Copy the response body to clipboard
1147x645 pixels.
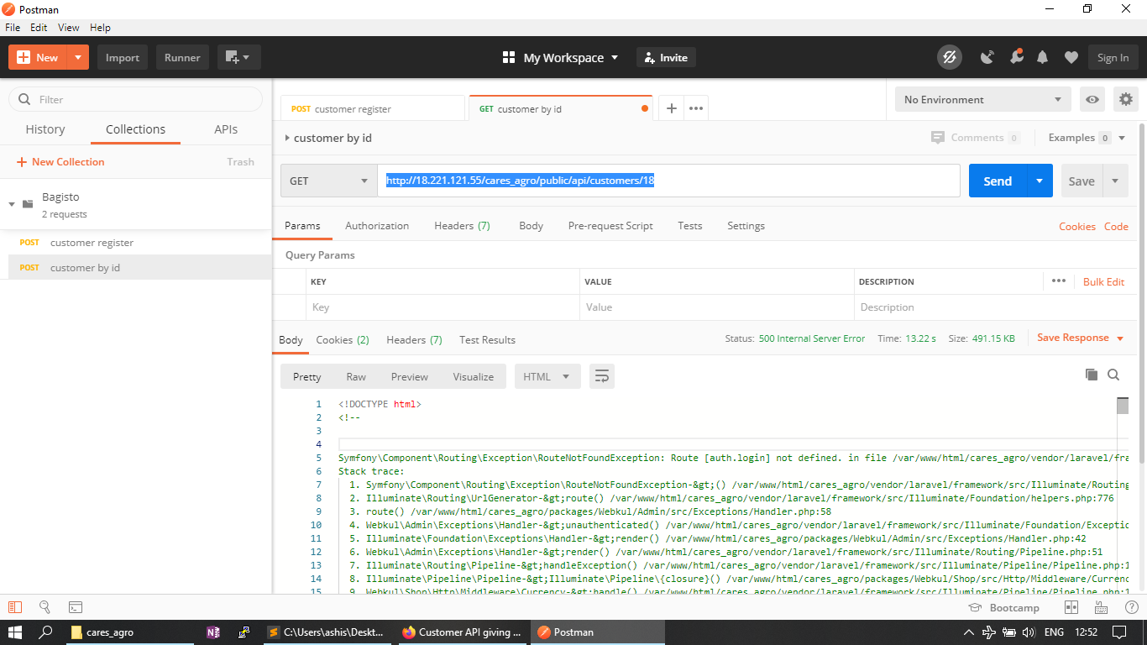[1092, 375]
